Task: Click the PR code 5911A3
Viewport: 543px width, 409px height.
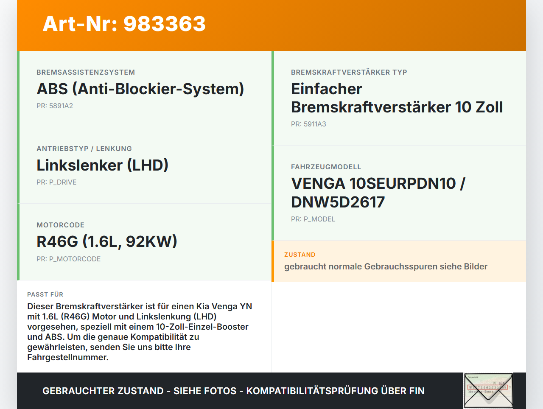Action: (308, 124)
